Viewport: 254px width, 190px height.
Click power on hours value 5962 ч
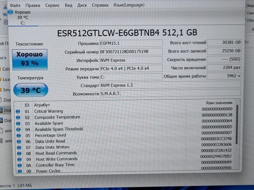click(x=224, y=76)
